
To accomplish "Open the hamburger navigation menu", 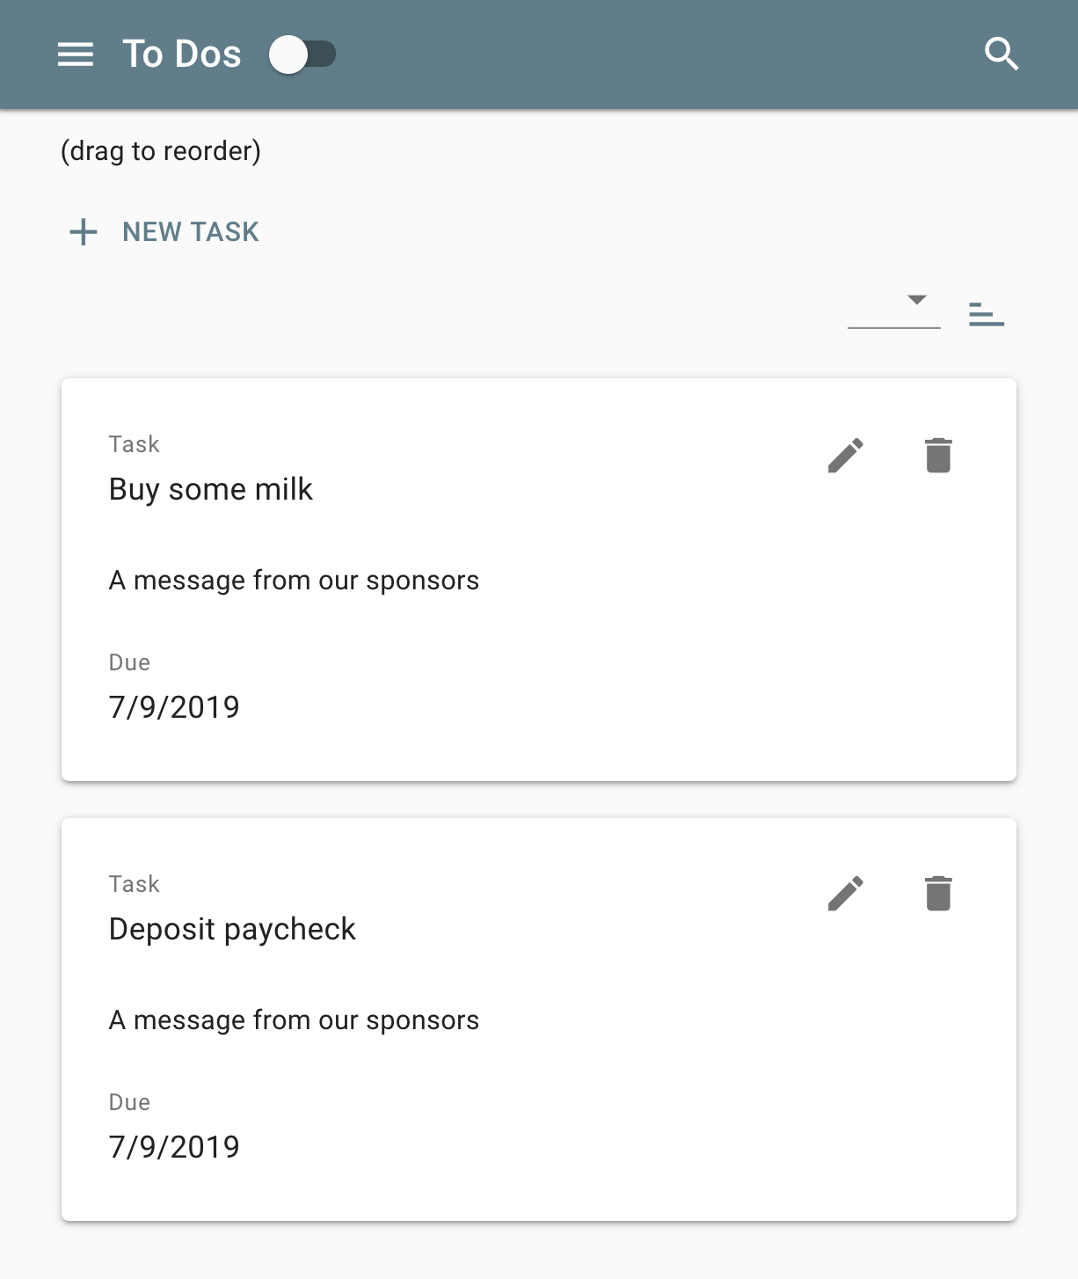I will (x=76, y=55).
